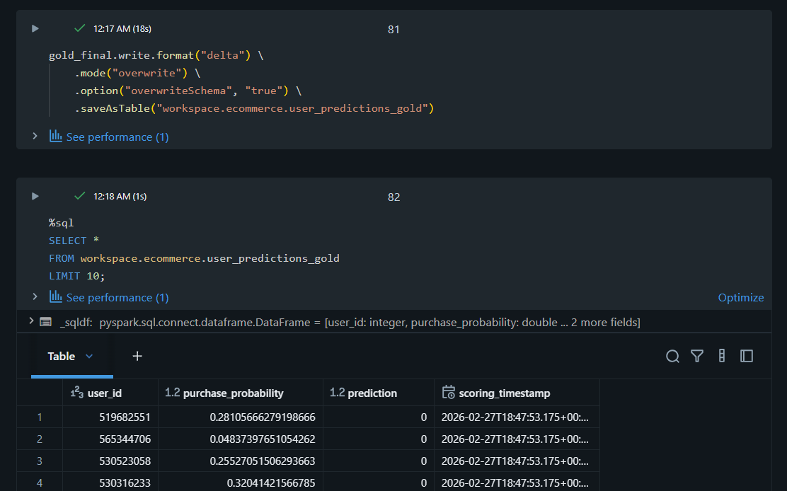The image size is (787, 491).
Task: Click user_id cell 565344706
Action: tap(110, 439)
